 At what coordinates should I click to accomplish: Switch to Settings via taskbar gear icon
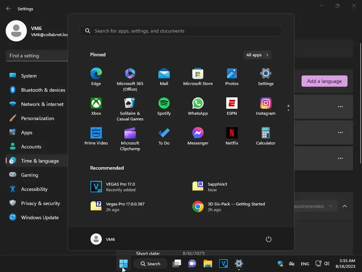click(239, 263)
